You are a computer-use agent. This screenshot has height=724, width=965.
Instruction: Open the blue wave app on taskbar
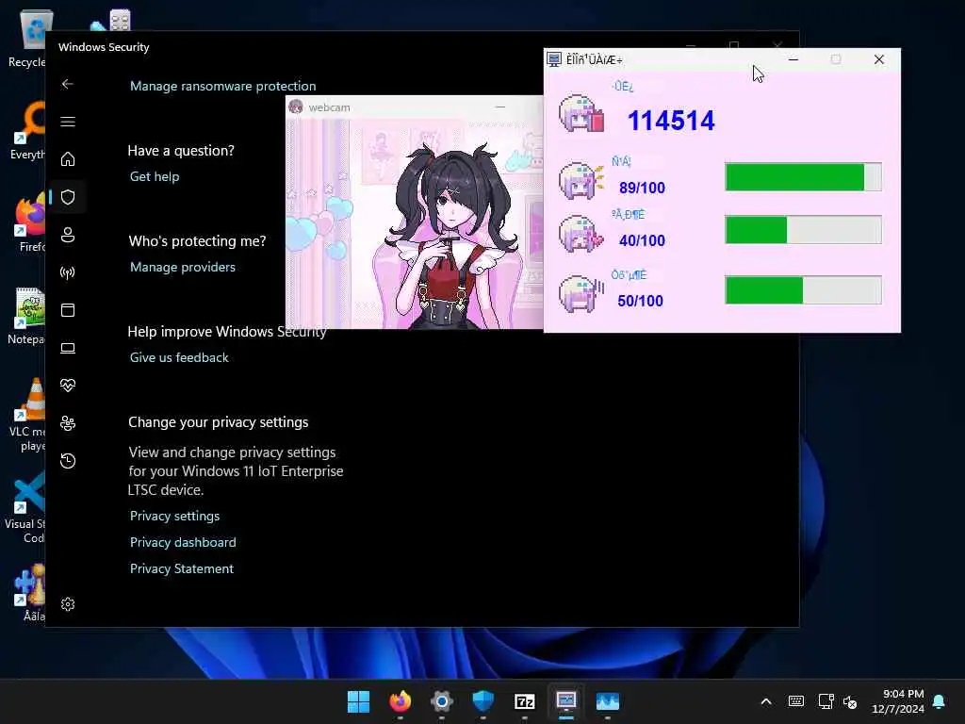[x=608, y=701]
